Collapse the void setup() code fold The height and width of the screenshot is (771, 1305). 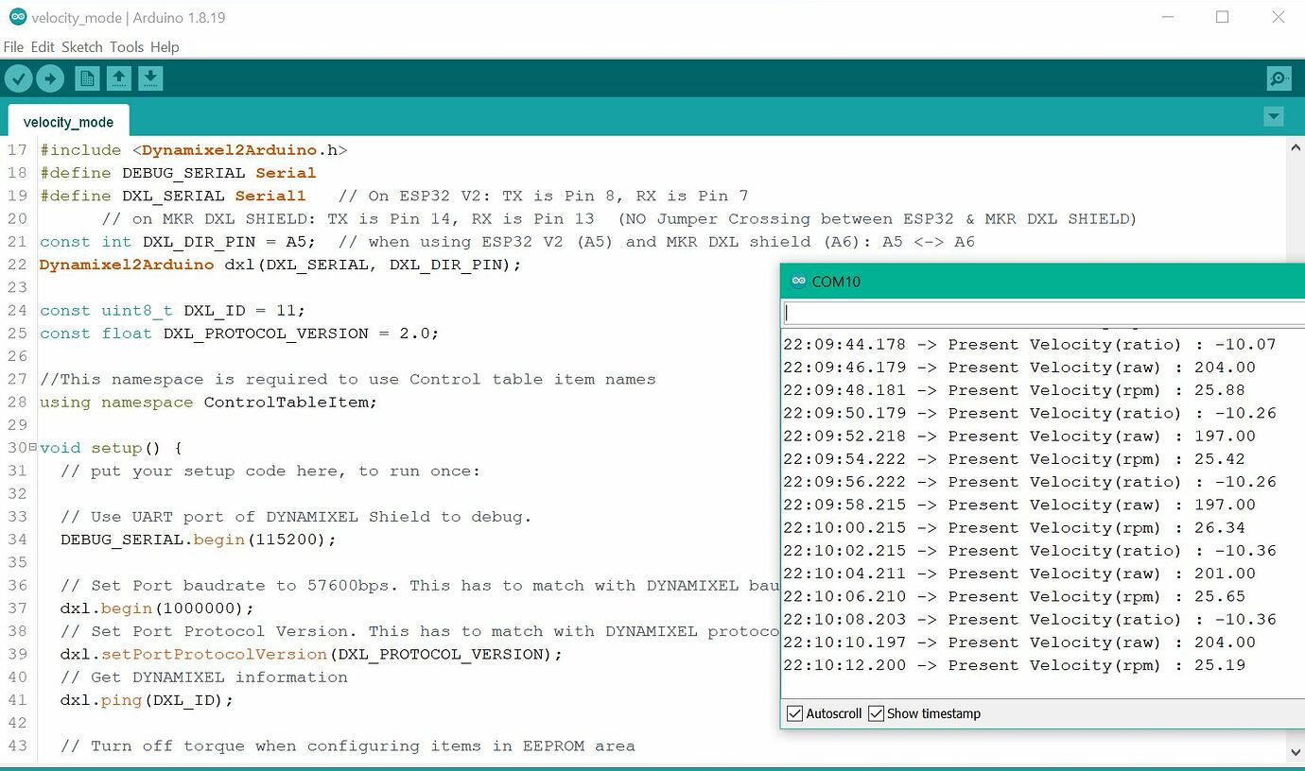pos(33,448)
